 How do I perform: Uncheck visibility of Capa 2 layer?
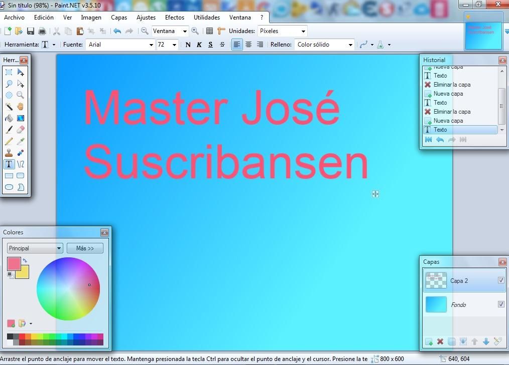coord(501,280)
